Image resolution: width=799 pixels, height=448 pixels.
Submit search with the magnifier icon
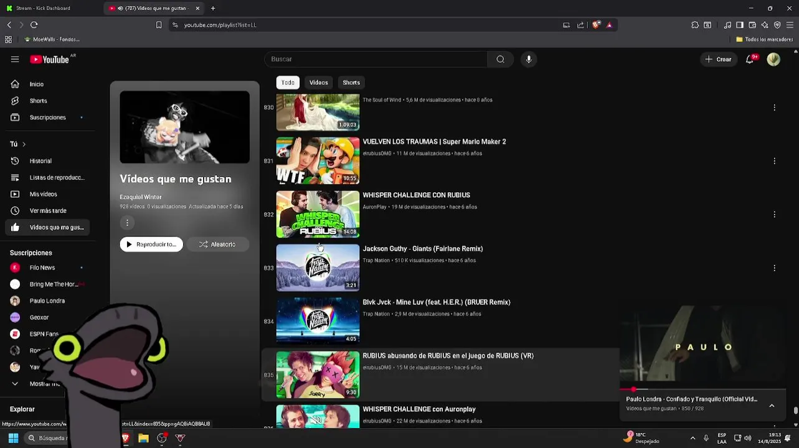coord(500,59)
